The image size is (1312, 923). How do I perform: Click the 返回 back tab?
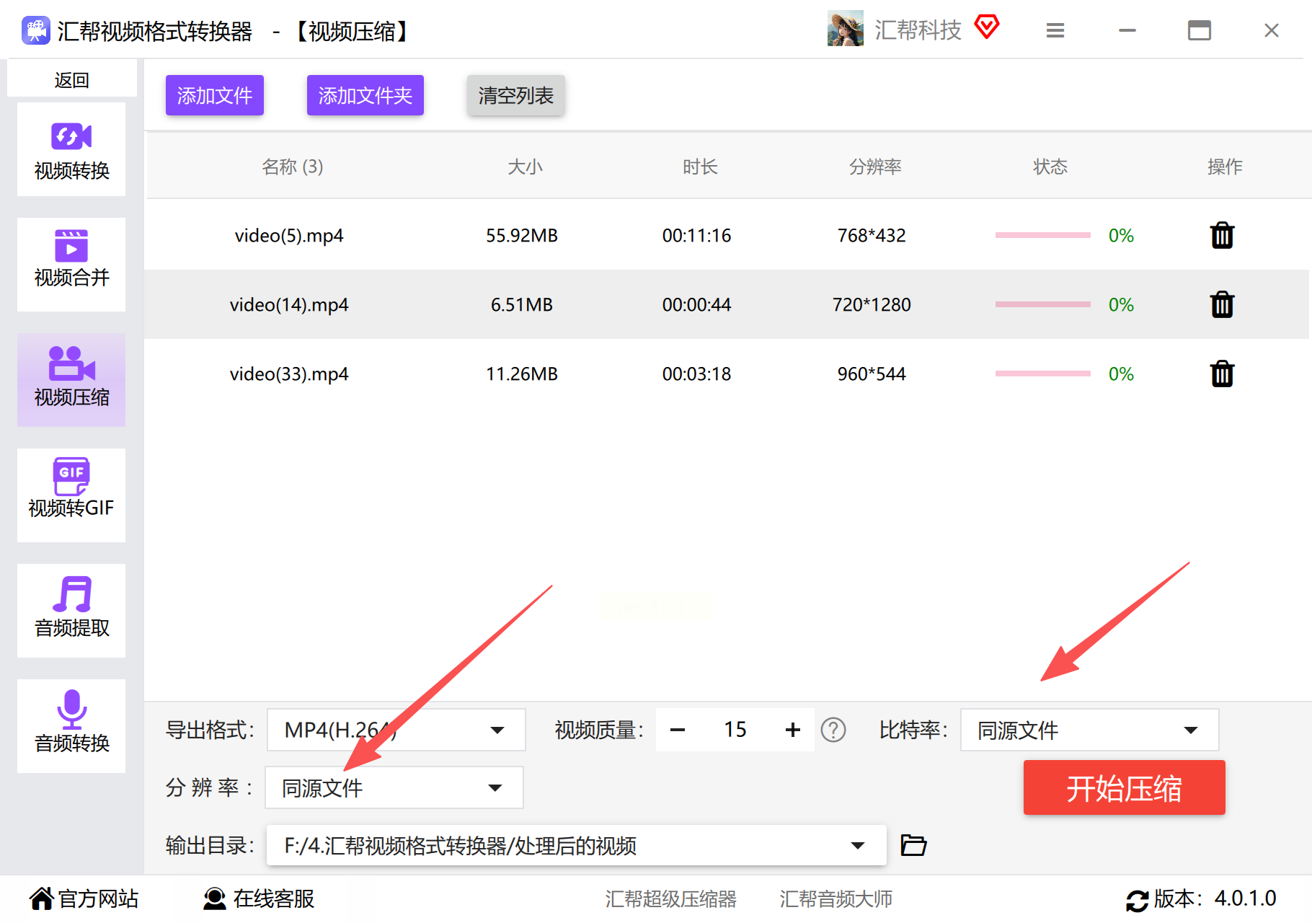pyautogui.click(x=72, y=79)
